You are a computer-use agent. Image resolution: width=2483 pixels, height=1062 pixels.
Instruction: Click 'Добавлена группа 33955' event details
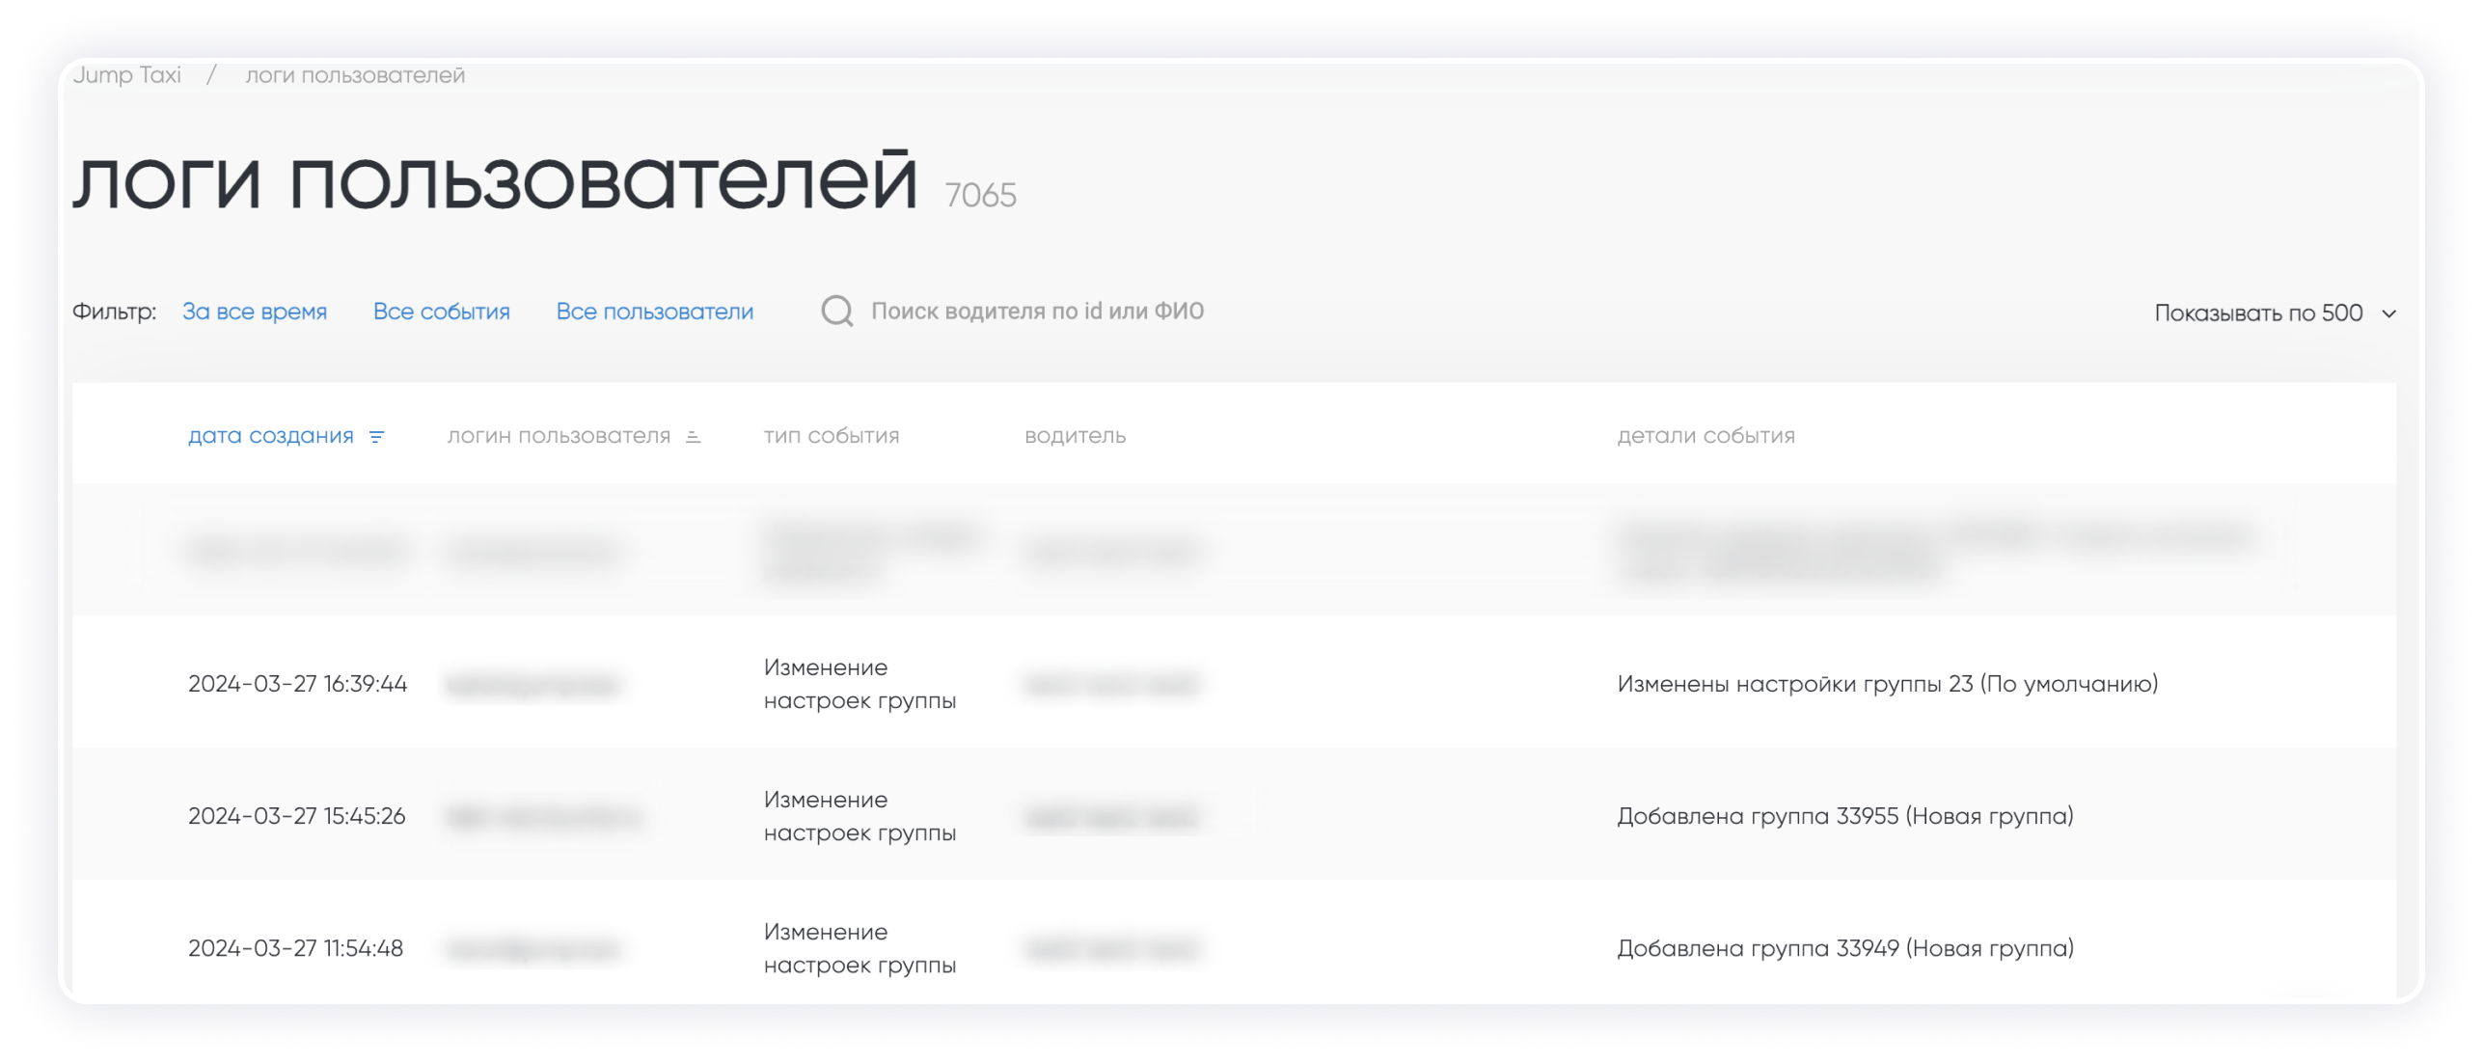[x=1844, y=816]
